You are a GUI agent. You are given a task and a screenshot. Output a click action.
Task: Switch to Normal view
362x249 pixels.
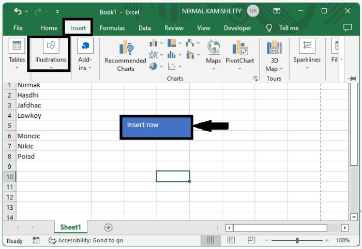pyautogui.click(x=210, y=240)
